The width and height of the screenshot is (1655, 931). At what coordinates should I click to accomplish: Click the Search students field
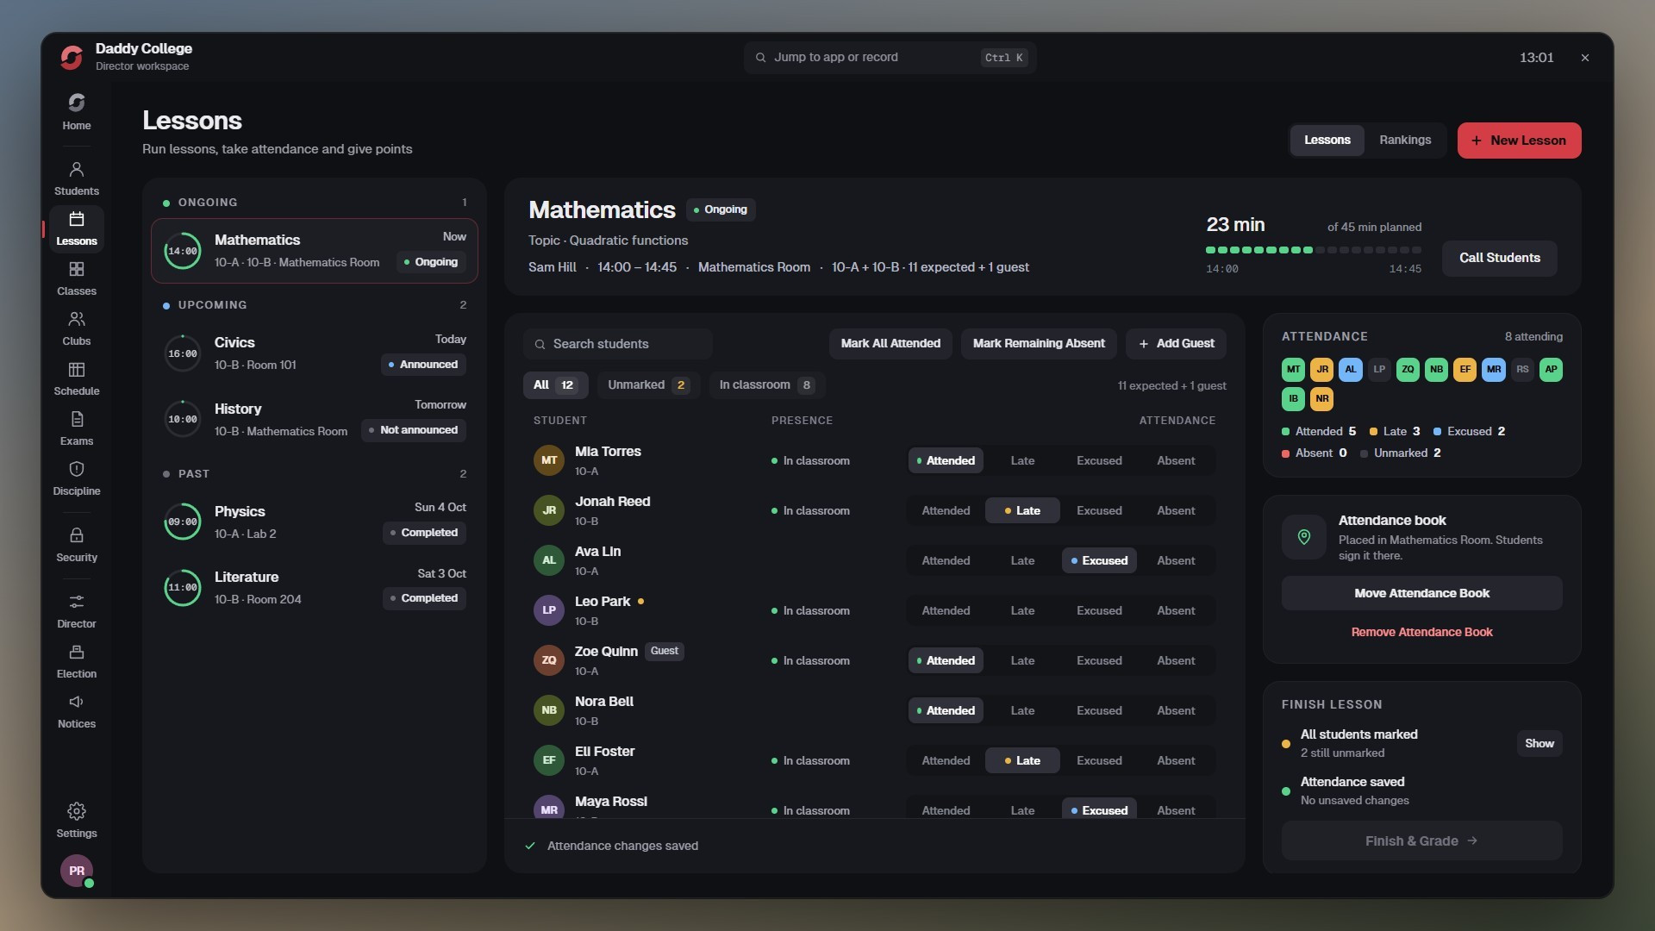tap(617, 344)
